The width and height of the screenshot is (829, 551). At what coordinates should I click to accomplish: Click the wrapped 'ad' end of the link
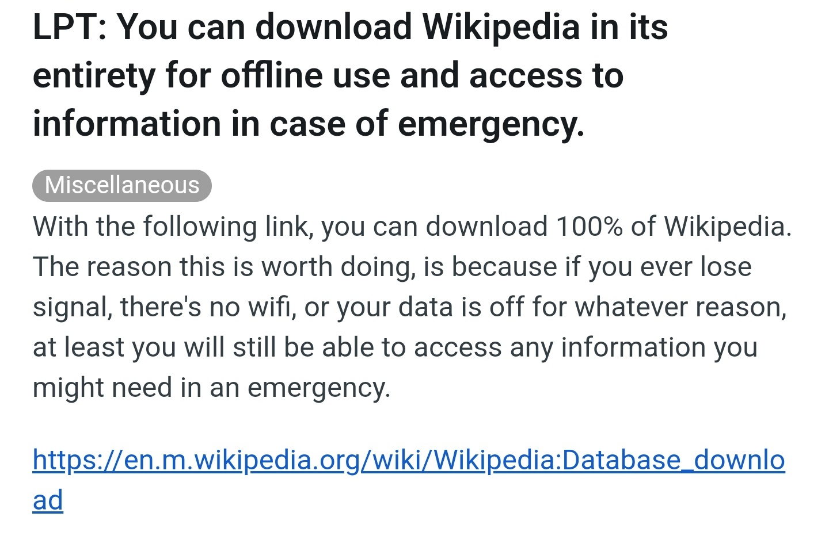48,500
